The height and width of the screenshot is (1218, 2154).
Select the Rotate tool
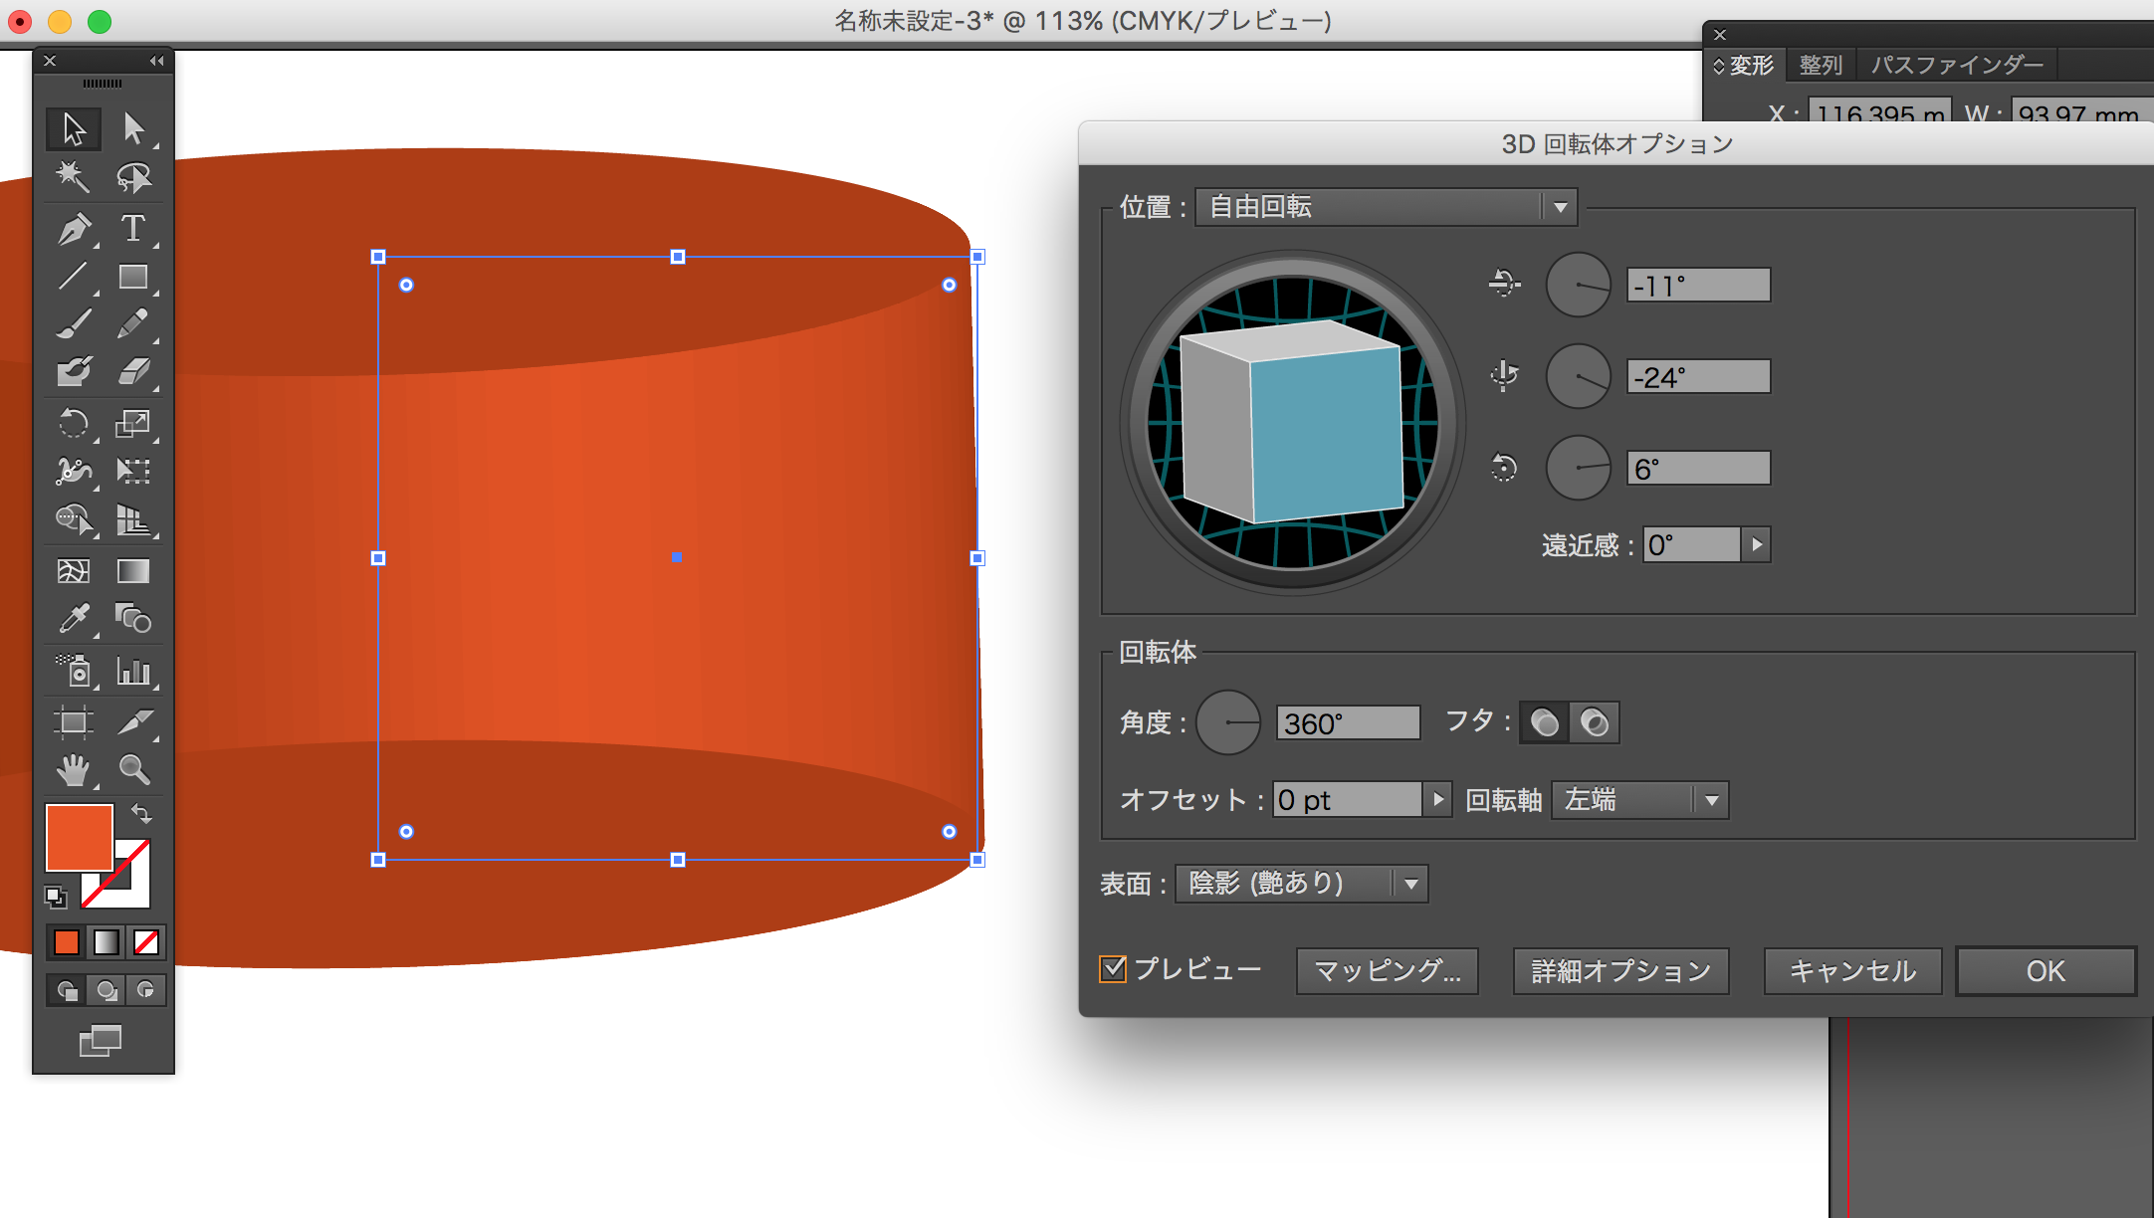pos(74,423)
